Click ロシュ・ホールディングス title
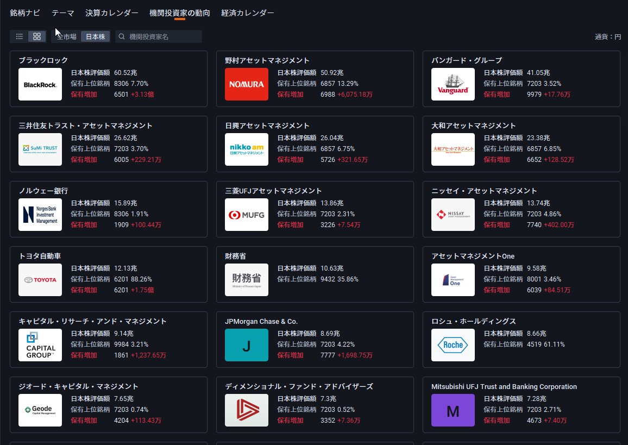 click(474, 321)
